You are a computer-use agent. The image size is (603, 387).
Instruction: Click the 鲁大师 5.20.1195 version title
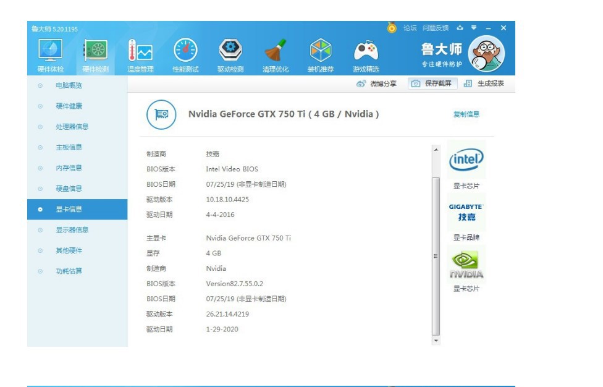click(54, 29)
